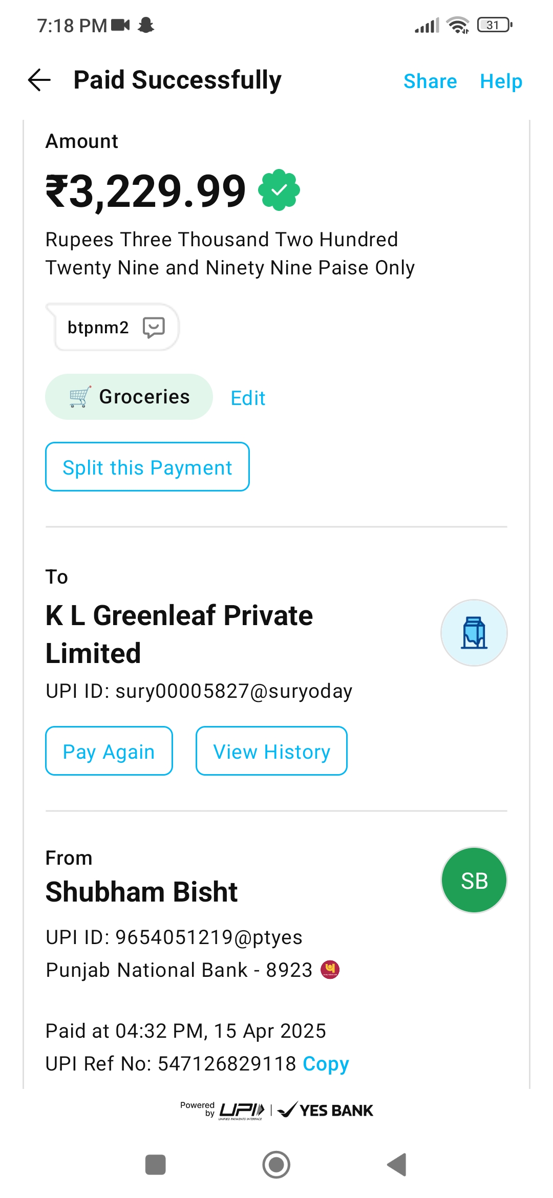
Task: Open the K L Greenleaf merchant avatar
Action: (474, 633)
